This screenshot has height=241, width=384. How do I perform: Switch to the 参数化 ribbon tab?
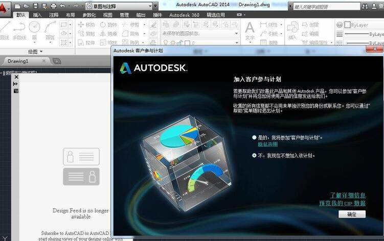[x=89, y=15]
